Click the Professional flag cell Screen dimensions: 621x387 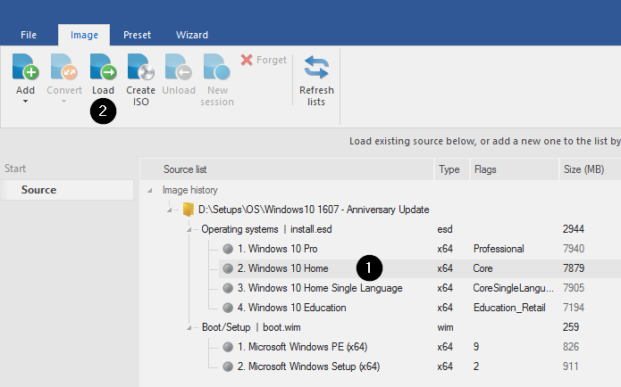click(499, 249)
